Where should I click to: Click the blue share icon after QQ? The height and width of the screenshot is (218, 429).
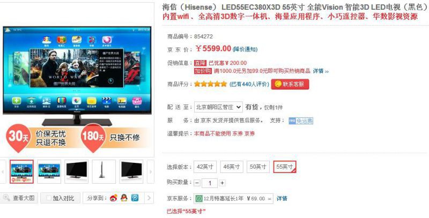click(x=135, y=198)
